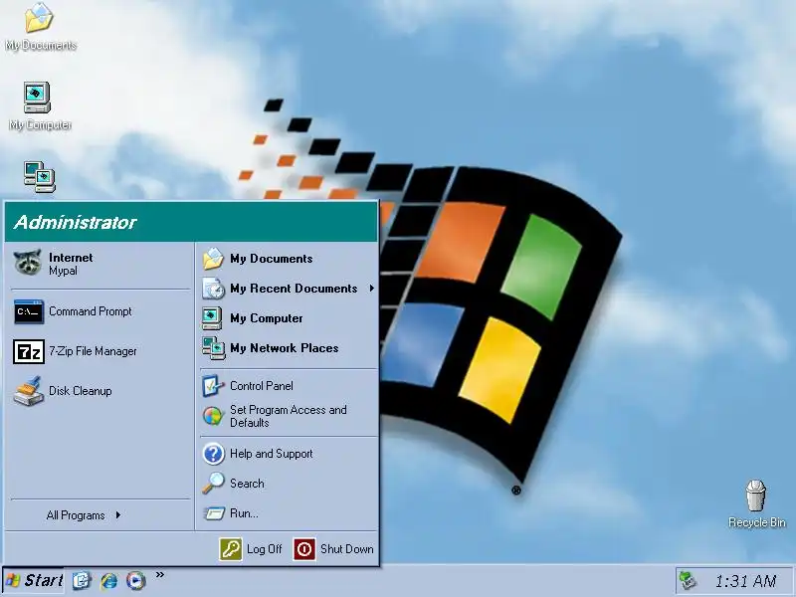The image size is (796, 597).
Task: Open Mypal raccoon Internet browser icon
Action: pos(27,263)
